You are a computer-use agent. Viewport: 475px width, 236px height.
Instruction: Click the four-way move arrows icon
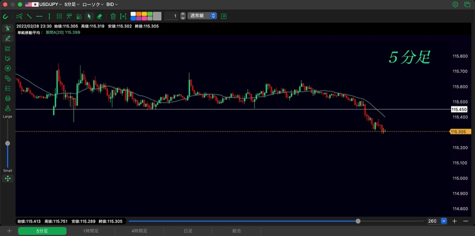click(8, 179)
